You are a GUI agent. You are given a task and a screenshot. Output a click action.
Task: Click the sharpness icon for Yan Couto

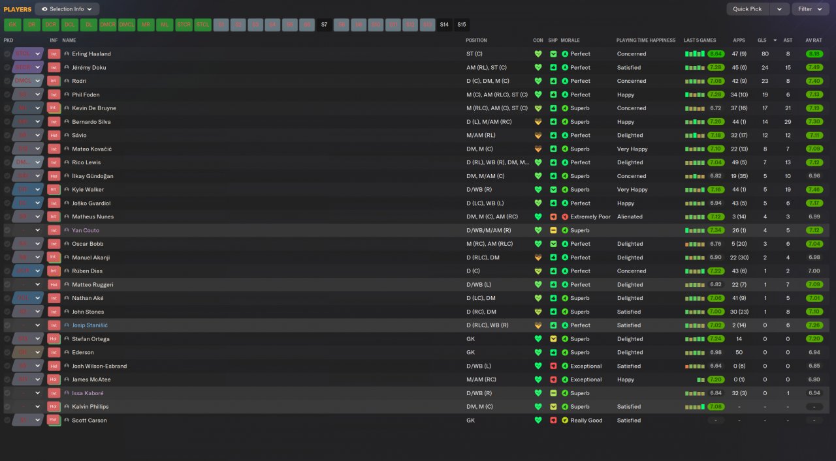coord(553,231)
